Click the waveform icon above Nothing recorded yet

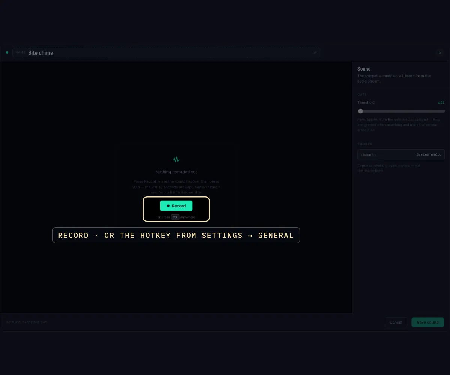pyautogui.click(x=176, y=159)
